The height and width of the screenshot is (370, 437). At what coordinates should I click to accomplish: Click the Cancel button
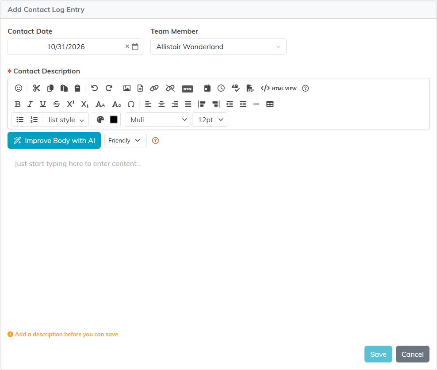(413, 354)
